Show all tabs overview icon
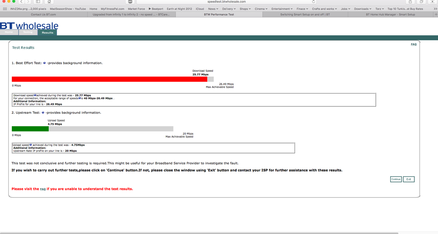This screenshot has width=438, height=234. 421,2
